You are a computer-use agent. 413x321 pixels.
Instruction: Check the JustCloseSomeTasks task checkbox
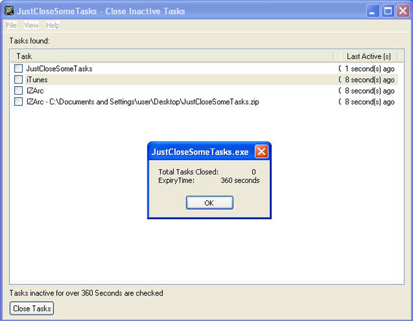tap(19, 68)
